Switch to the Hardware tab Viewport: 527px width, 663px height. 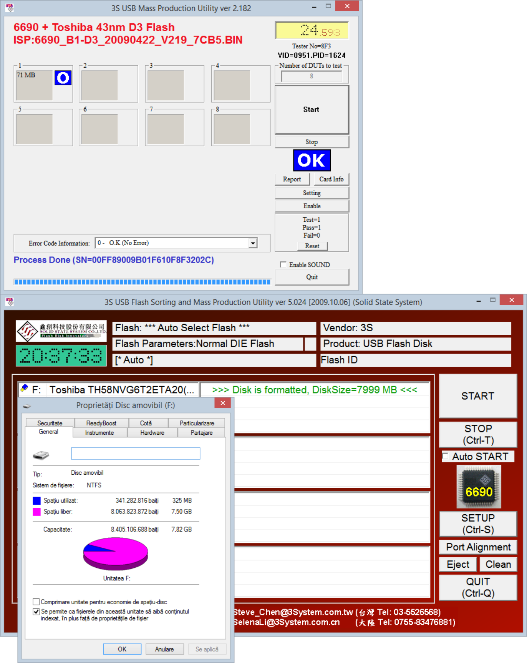click(x=152, y=432)
